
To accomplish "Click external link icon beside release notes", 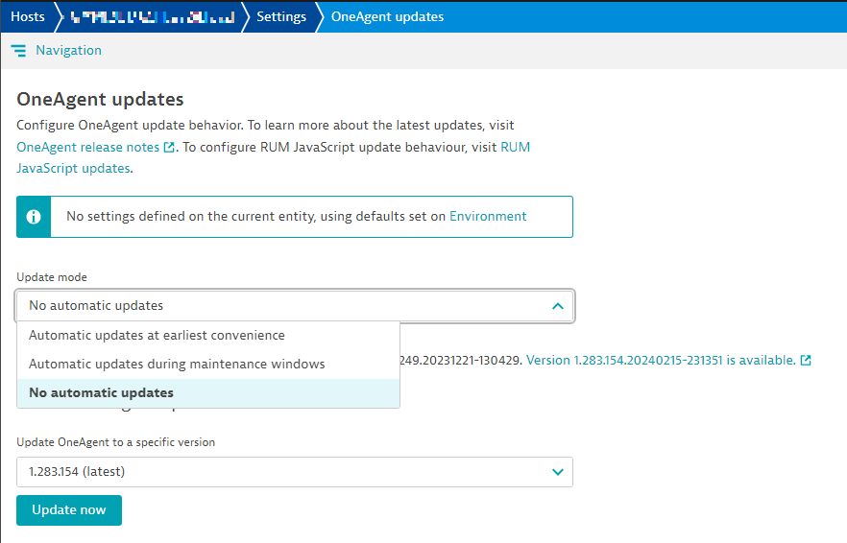I will tap(169, 147).
